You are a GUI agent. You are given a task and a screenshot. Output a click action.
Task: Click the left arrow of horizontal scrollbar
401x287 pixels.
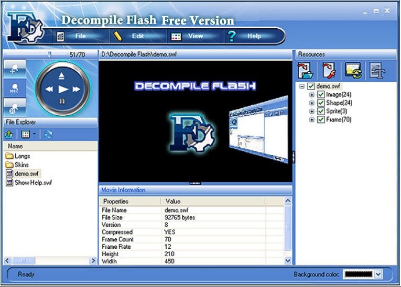point(7,260)
